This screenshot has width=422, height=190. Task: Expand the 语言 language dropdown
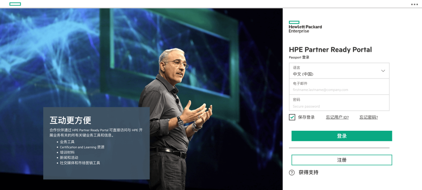(x=339, y=71)
